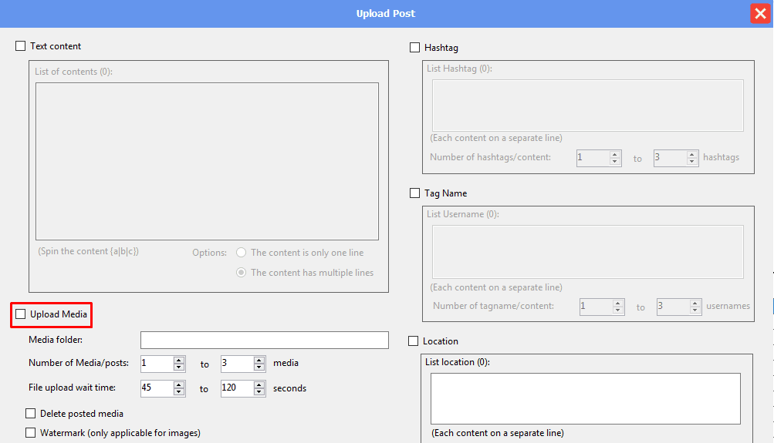
Task: Tick the Hashtag checkbox
Action: (x=415, y=48)
